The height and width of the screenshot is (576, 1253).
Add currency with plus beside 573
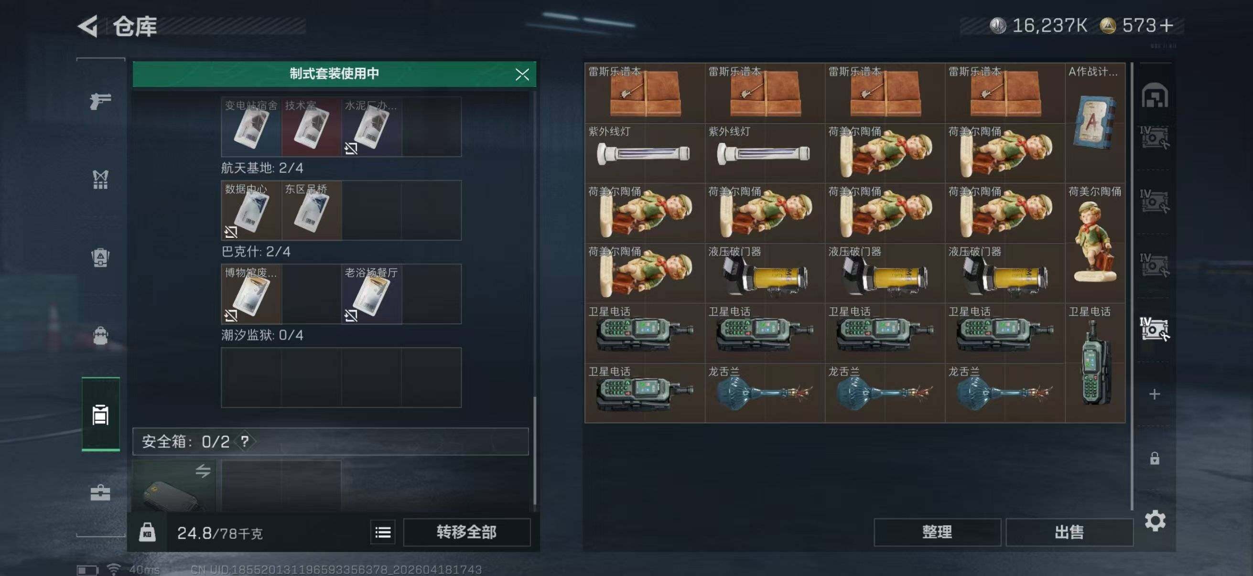(x=1167, y=25)
